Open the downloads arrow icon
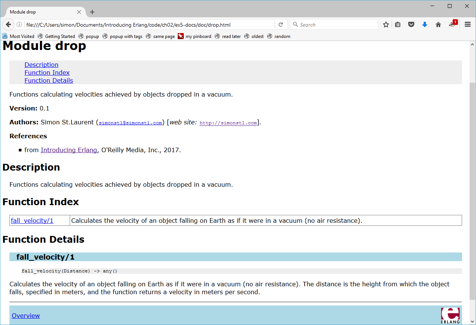Image resolution: width=476 pixels, height=325 pixels. point(425,25)
